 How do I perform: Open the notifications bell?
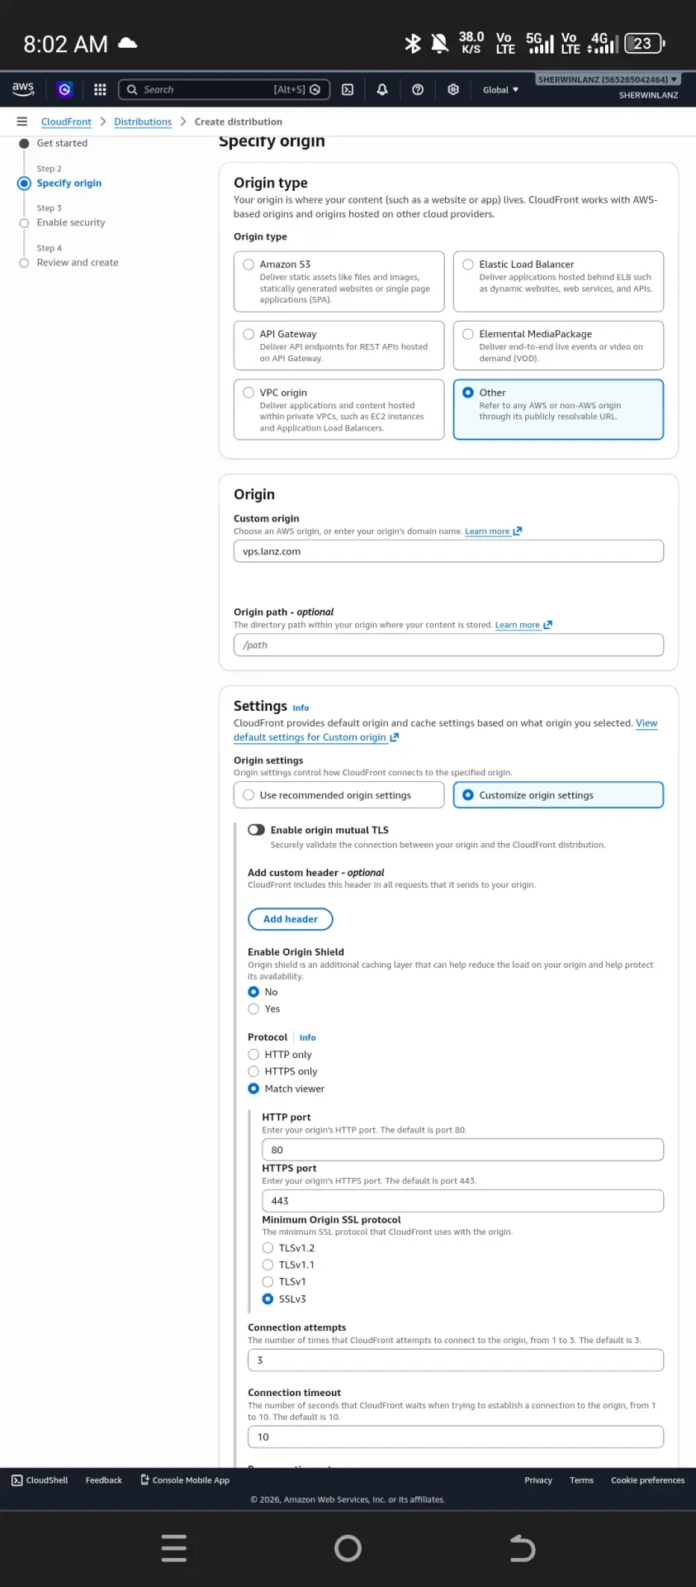[382, 89]
